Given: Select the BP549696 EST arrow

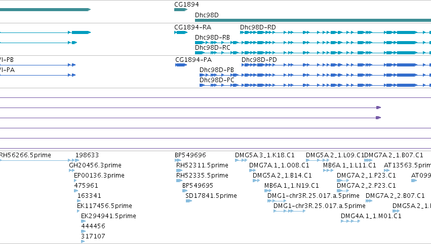Looking at the screenshot, I should (x=178, y=160).
